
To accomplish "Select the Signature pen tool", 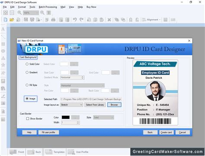I will point(3,96).
